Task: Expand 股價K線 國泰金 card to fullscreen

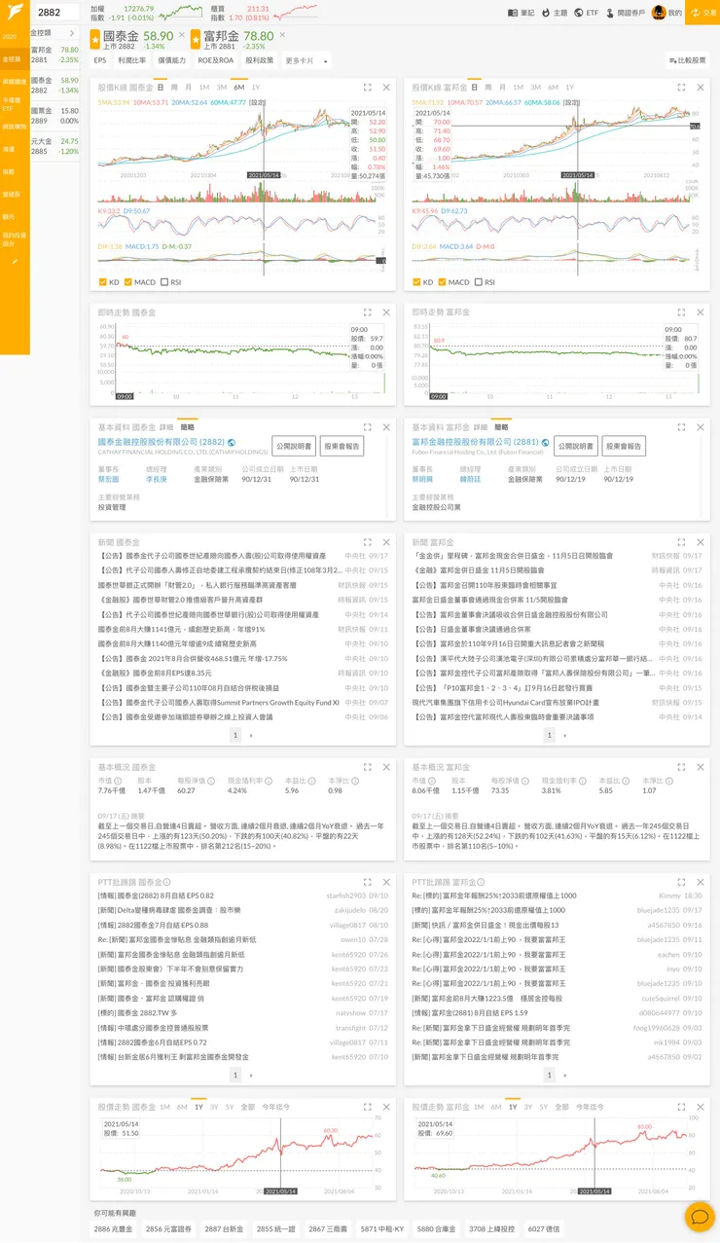Action: tap(367, 87)
